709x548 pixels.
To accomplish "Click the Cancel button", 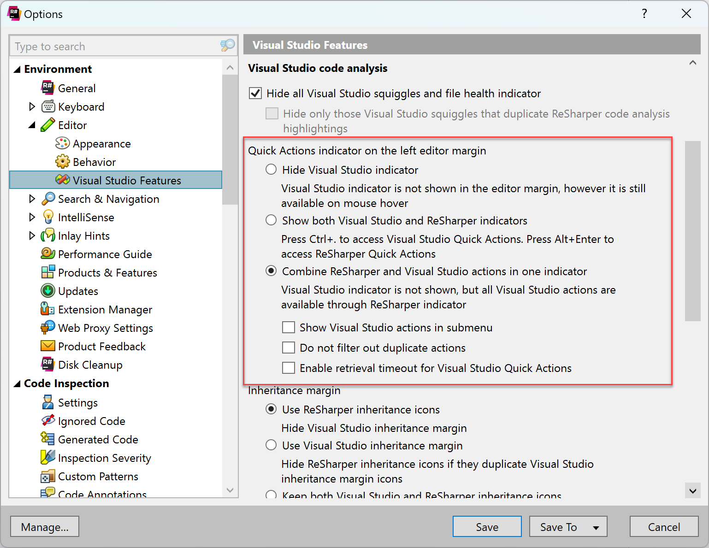I will tap(664, 527).
